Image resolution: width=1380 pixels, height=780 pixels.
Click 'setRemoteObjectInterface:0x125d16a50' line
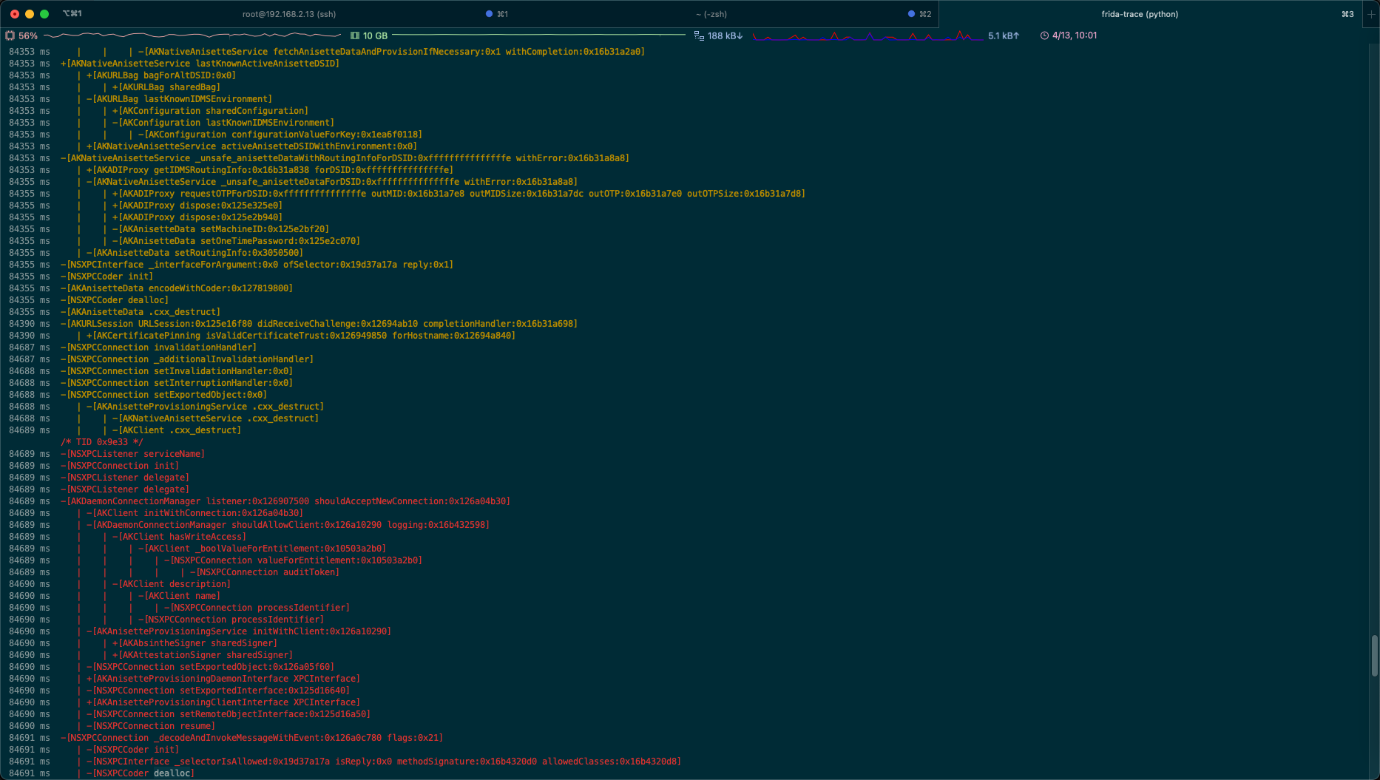click(229, 714)
